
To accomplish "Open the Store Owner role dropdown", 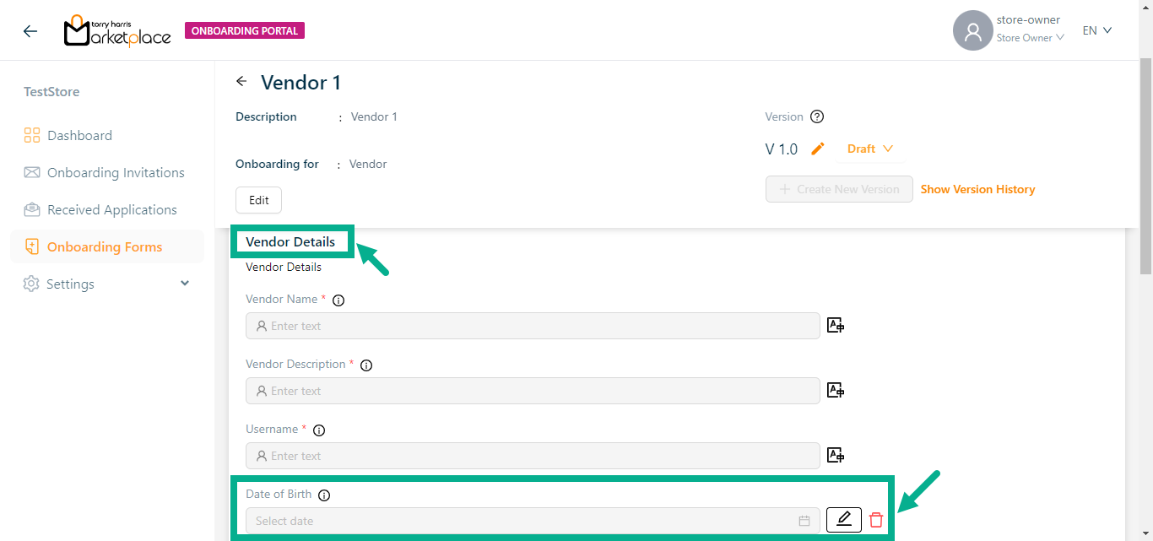I will point(1030,38).
